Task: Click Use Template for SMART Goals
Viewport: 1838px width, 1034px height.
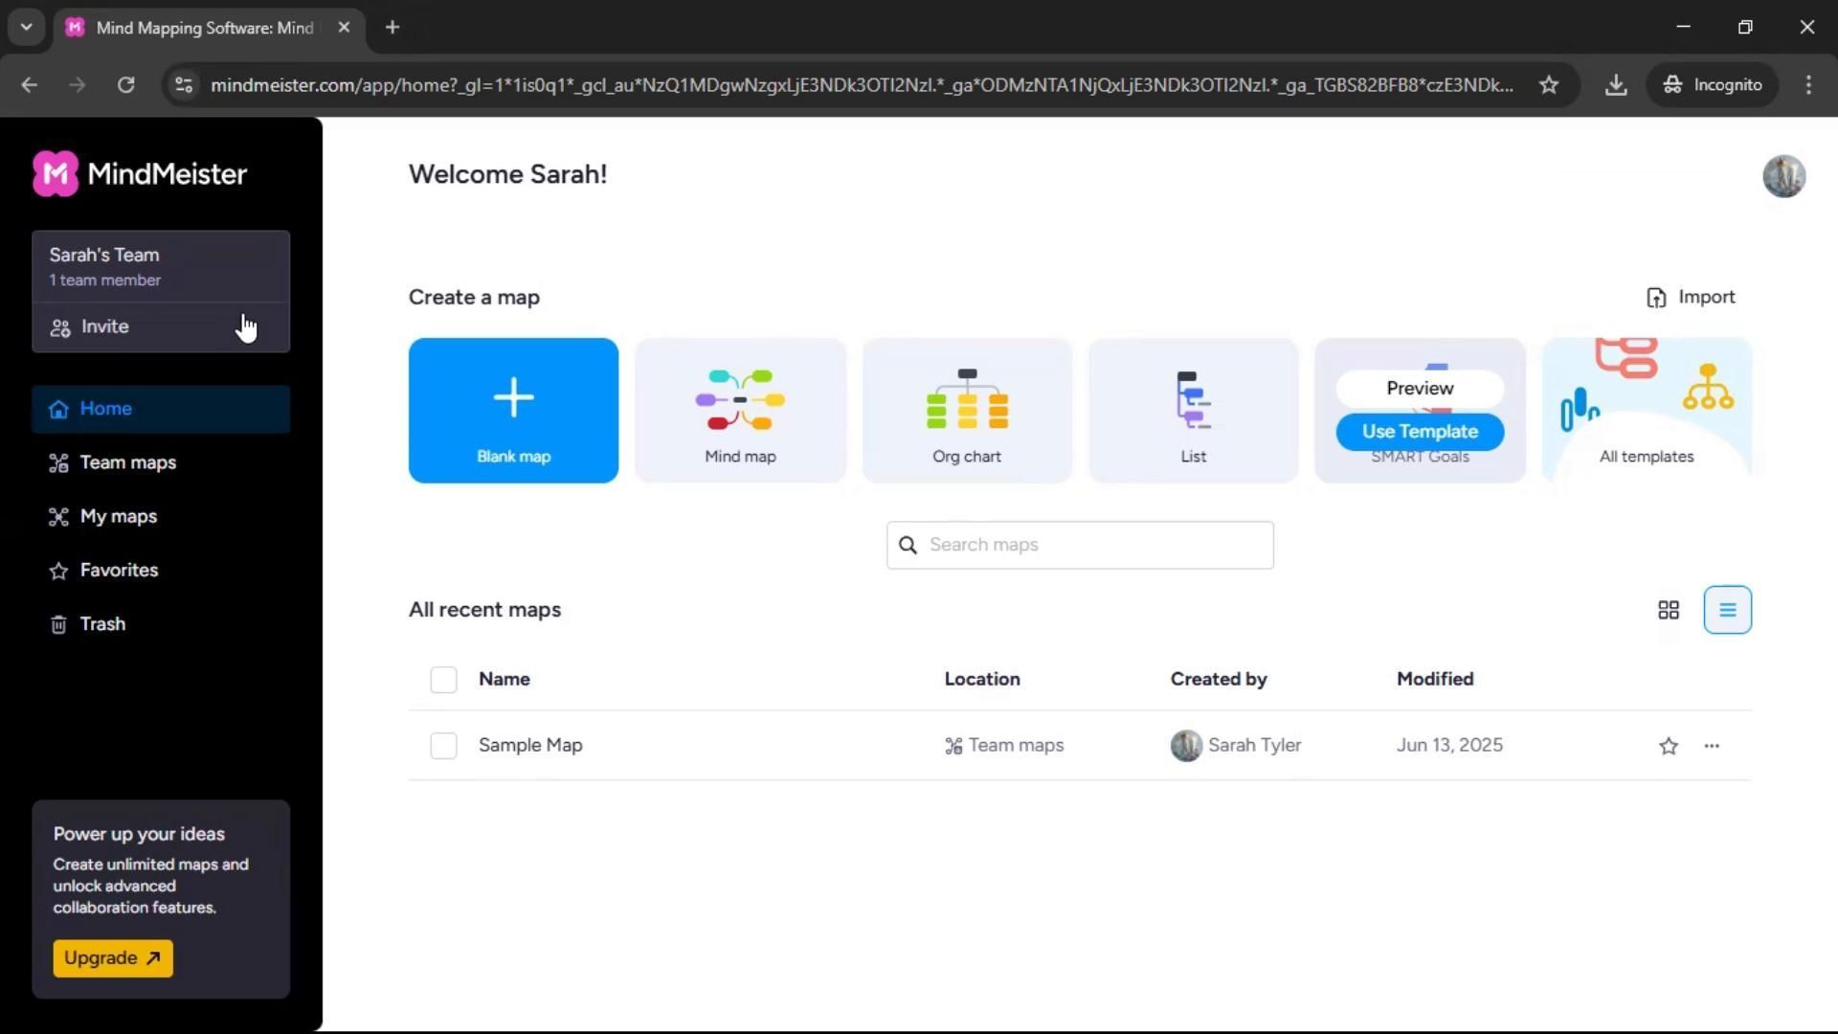Action: pos(1420,432)
